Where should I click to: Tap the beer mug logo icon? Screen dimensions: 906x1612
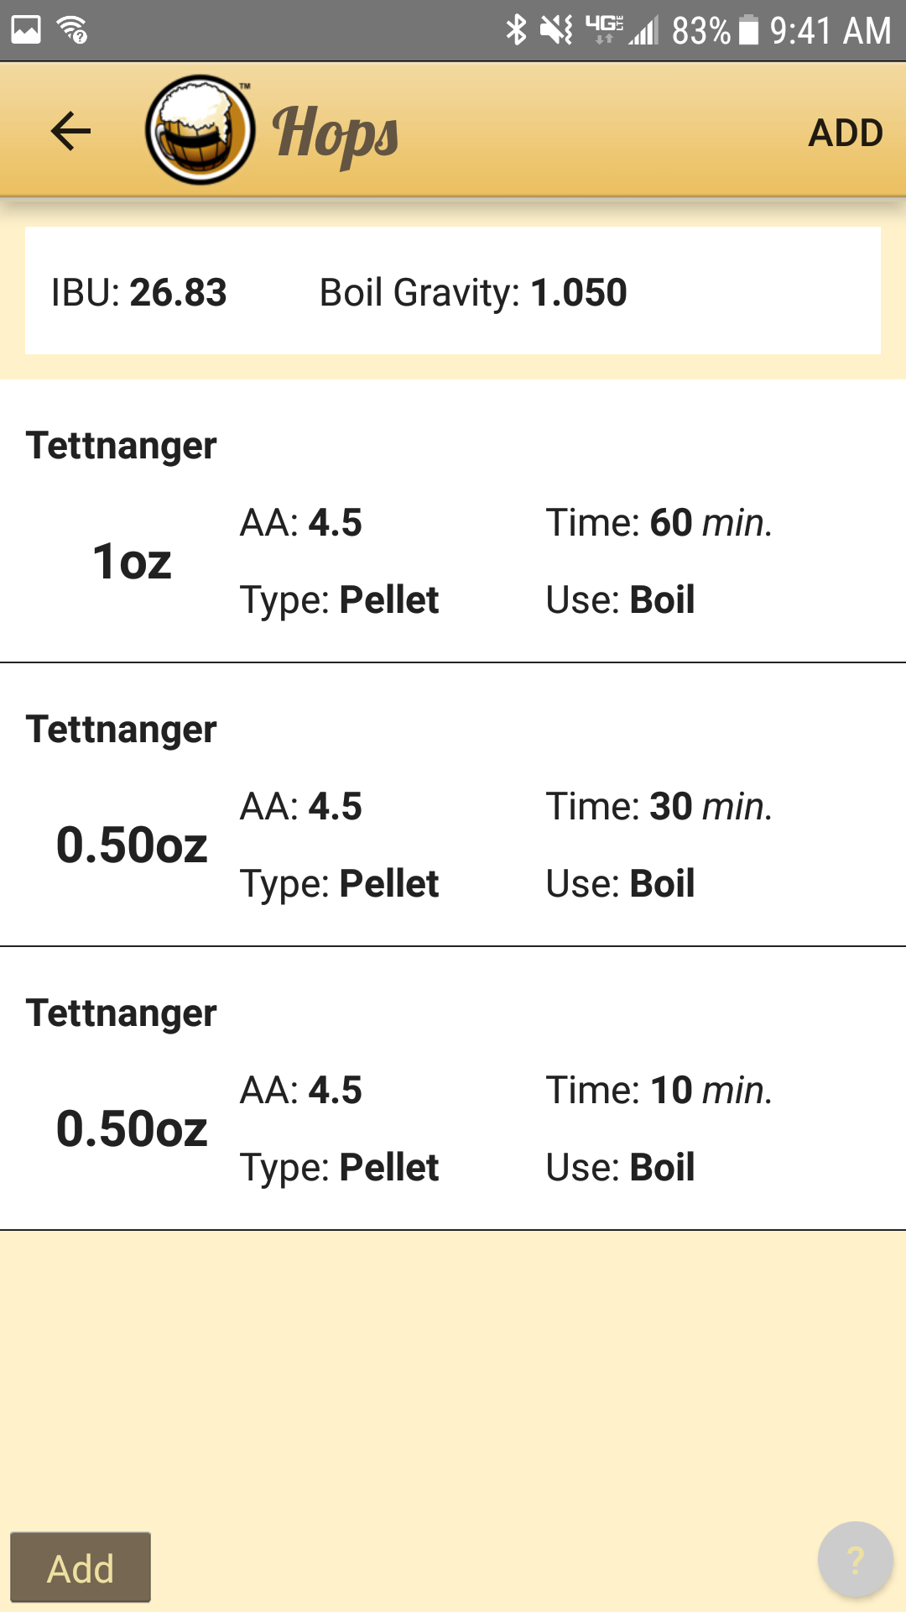(200, 130)
